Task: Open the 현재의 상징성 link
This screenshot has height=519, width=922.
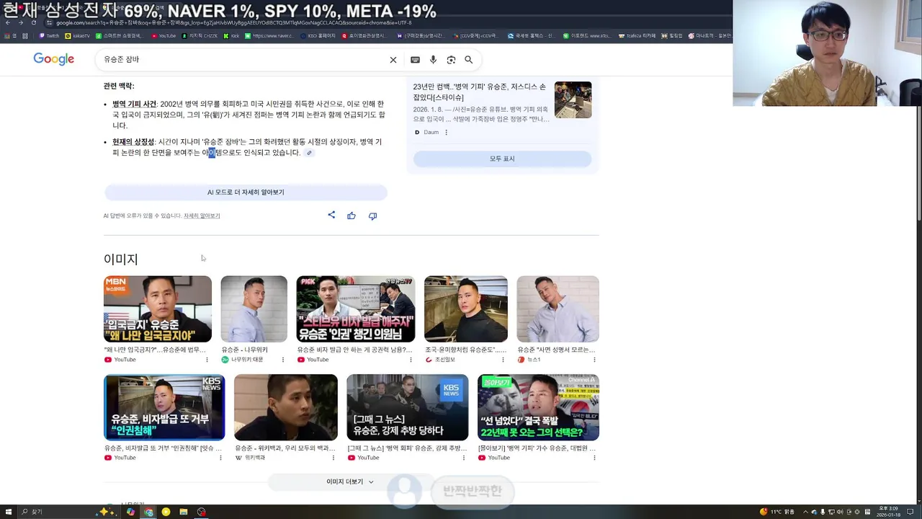Action: point(133,142)
